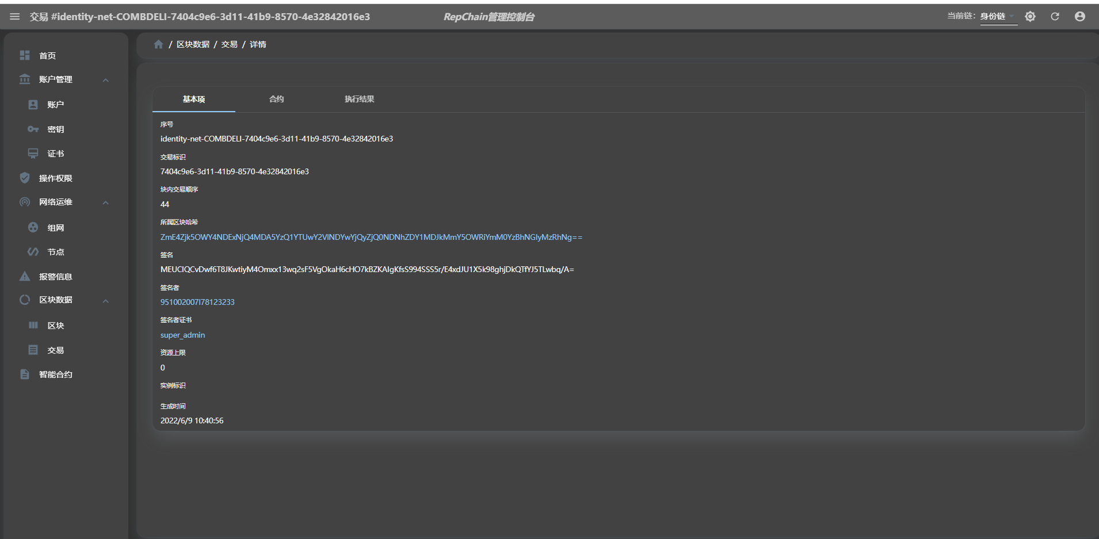Click the 操作权限 shield icon
Image resolution: width=1099 pixels, height=539 pixels.
click(x=25, y=178)
